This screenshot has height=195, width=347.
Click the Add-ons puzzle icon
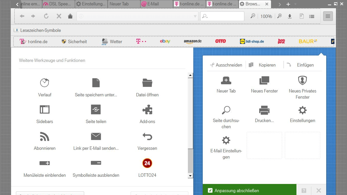click(x=147, y=109)
